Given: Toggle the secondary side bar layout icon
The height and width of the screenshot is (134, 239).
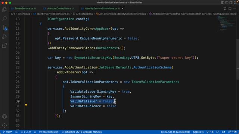Looking at the screenshot, I should point(231,3).
